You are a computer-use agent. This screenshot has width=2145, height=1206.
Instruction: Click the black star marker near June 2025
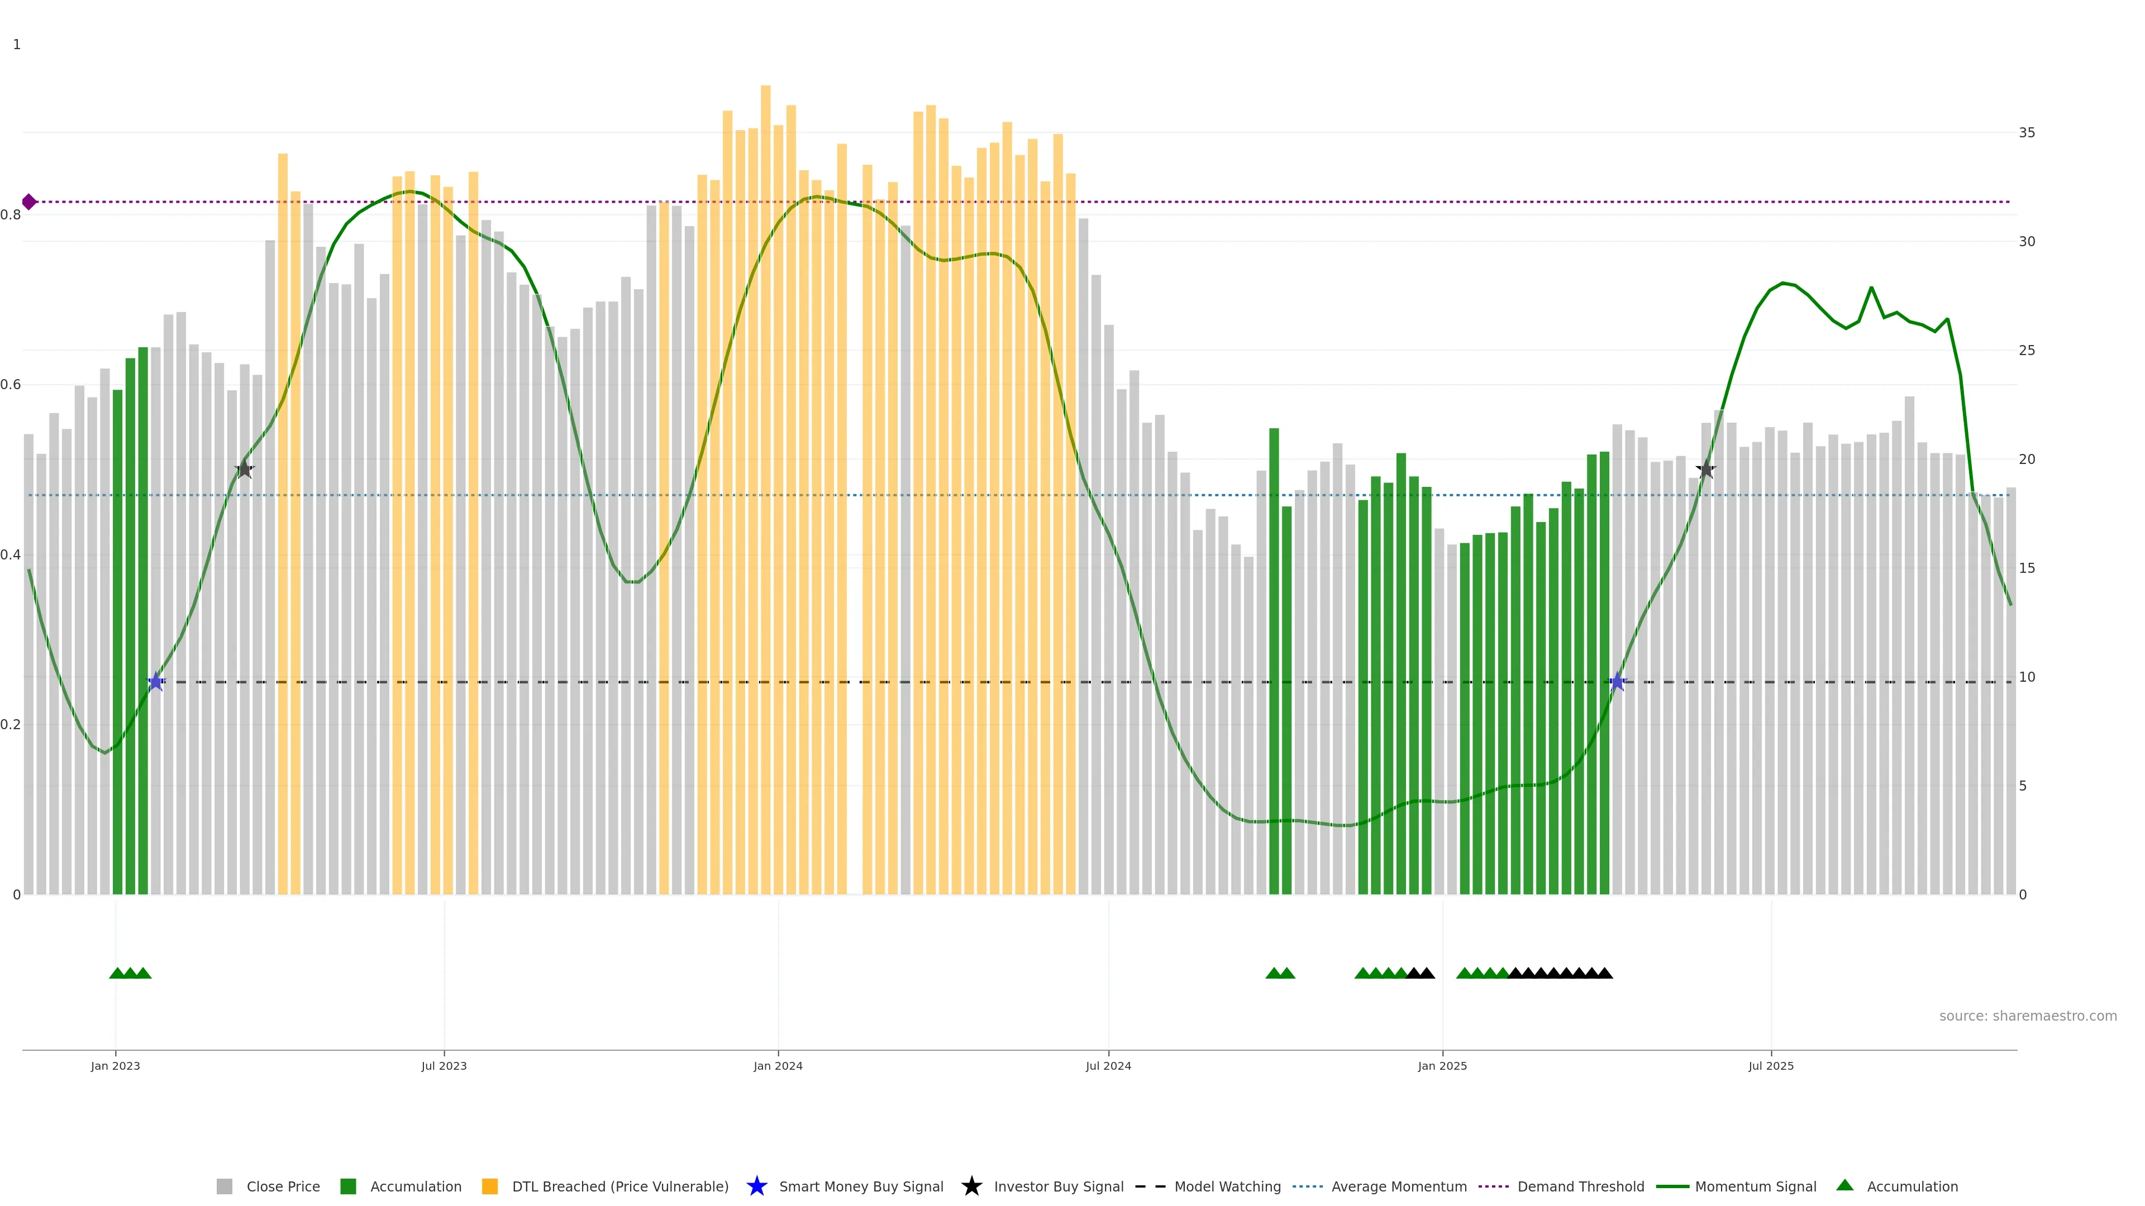pyautogui.click(x=1705, y=470)
